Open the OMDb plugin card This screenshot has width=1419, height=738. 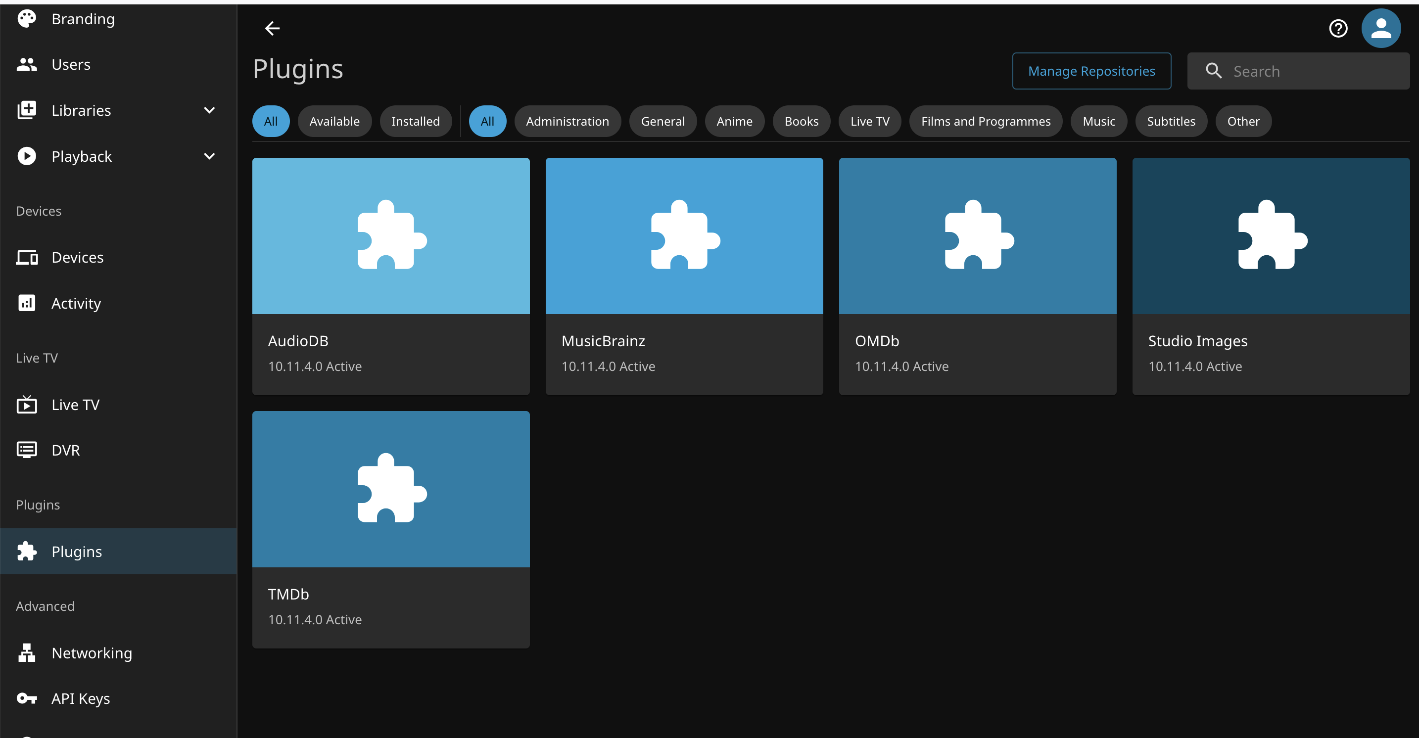pos(977,276)
